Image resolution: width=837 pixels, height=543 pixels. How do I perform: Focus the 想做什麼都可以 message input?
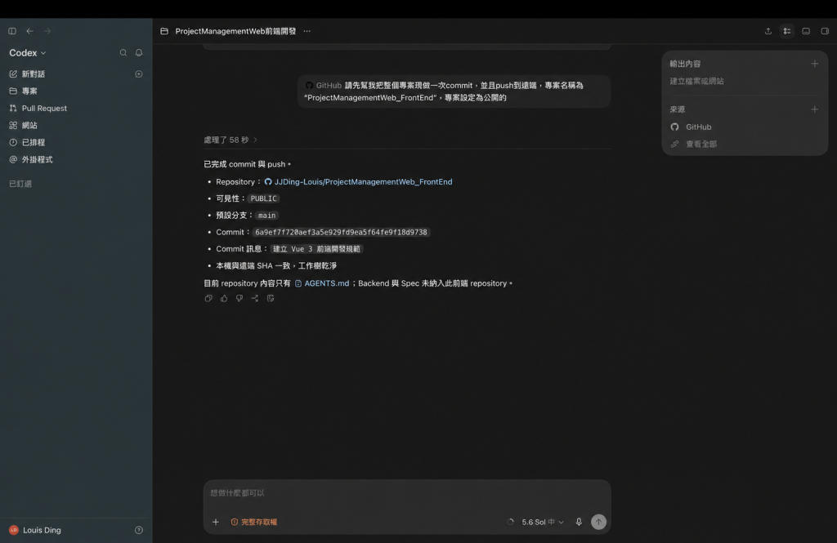point(407,493)
